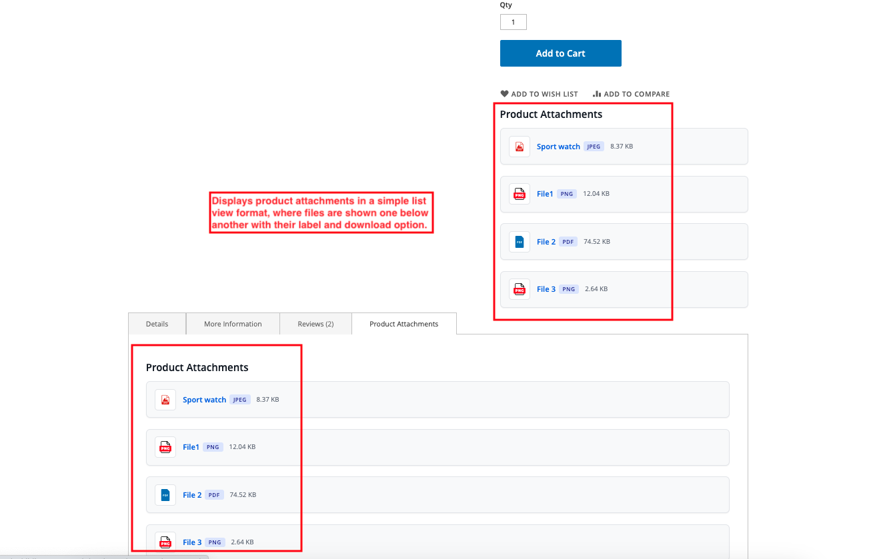Click PNG icon in tab's File1 row
This screenshot has height=559, width=879.
point(165,447)
